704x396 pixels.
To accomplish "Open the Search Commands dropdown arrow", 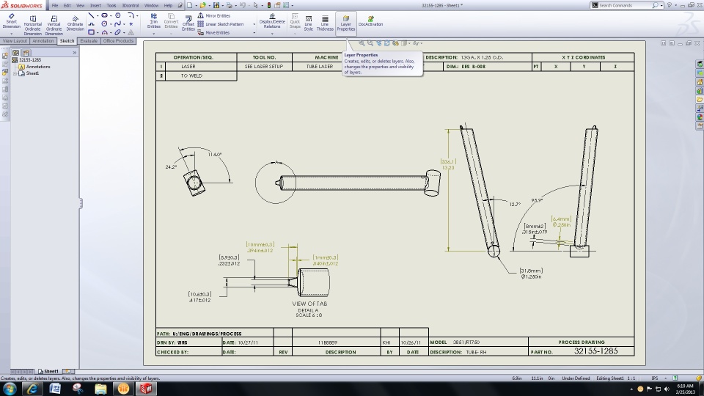I will click(661, 5).
